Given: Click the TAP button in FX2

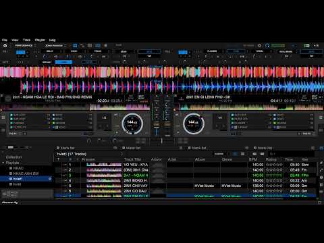Looking at the screenshot, I should pos(311,56).
